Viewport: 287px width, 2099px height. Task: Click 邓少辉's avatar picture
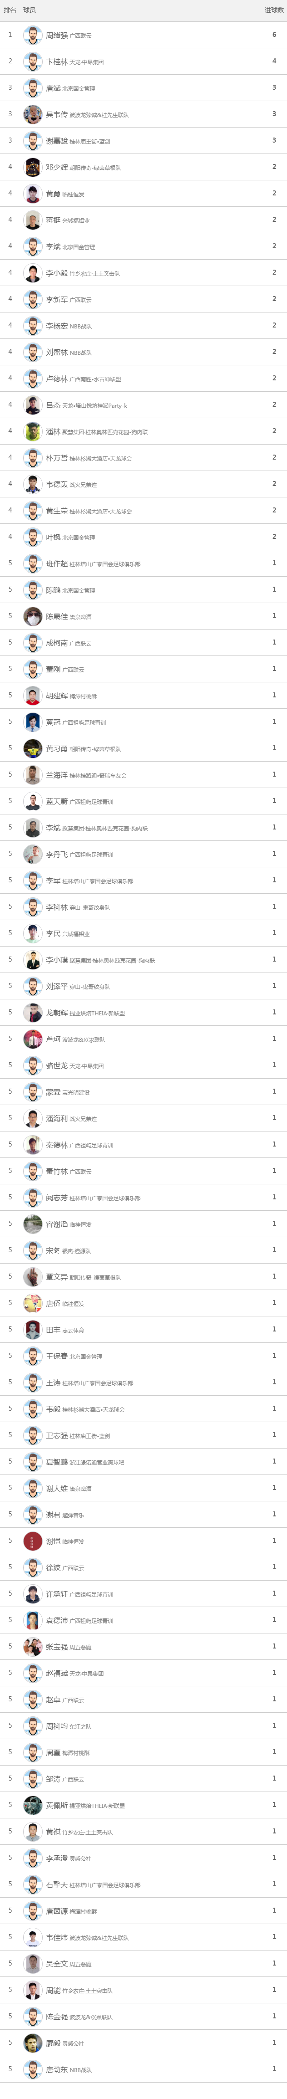point(33,167)
